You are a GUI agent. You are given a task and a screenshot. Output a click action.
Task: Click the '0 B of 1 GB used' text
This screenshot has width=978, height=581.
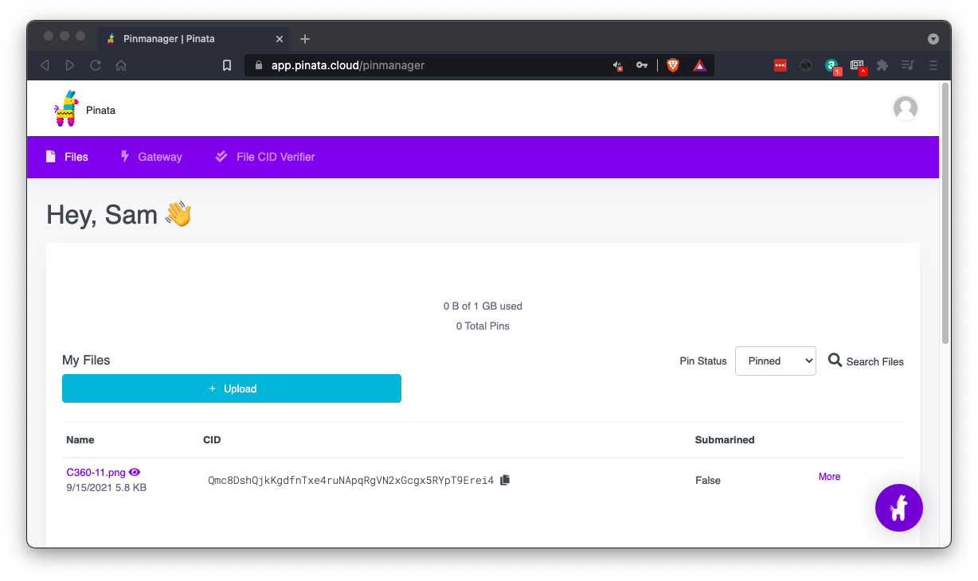point(483,306)
